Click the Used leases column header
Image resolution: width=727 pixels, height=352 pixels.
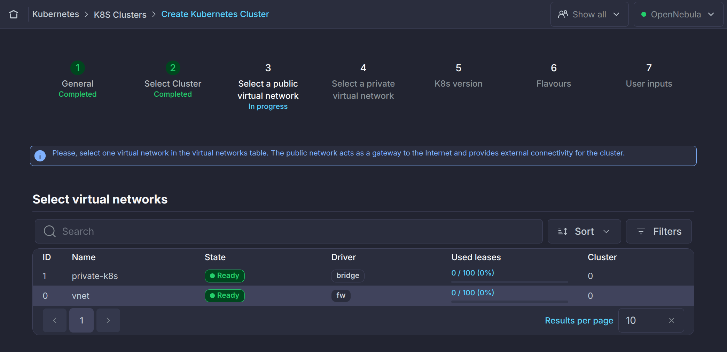pyautogui.click(x=476, y=257)
